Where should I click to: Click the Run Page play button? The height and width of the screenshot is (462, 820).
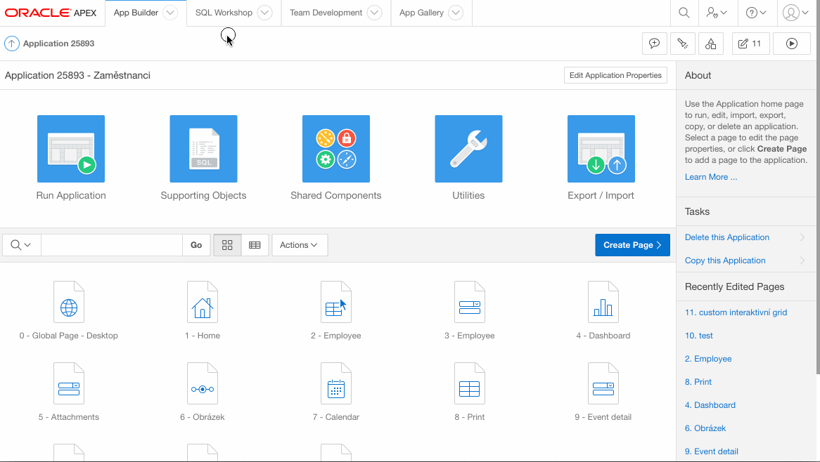click(791, 44)
